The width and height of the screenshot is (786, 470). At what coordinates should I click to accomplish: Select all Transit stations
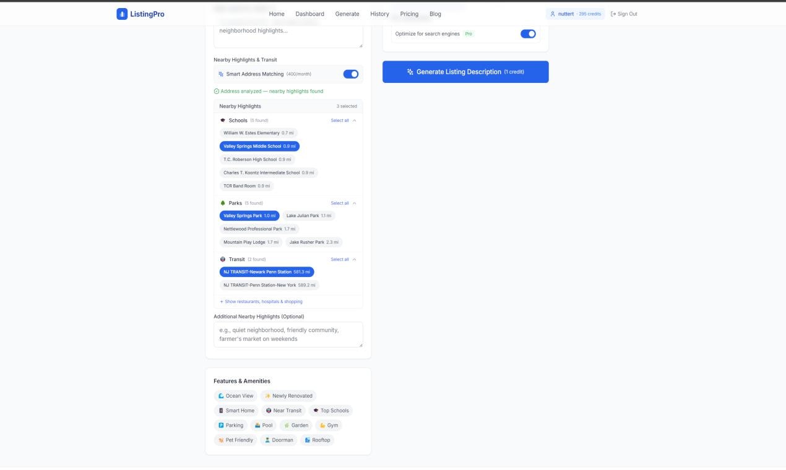340,259
